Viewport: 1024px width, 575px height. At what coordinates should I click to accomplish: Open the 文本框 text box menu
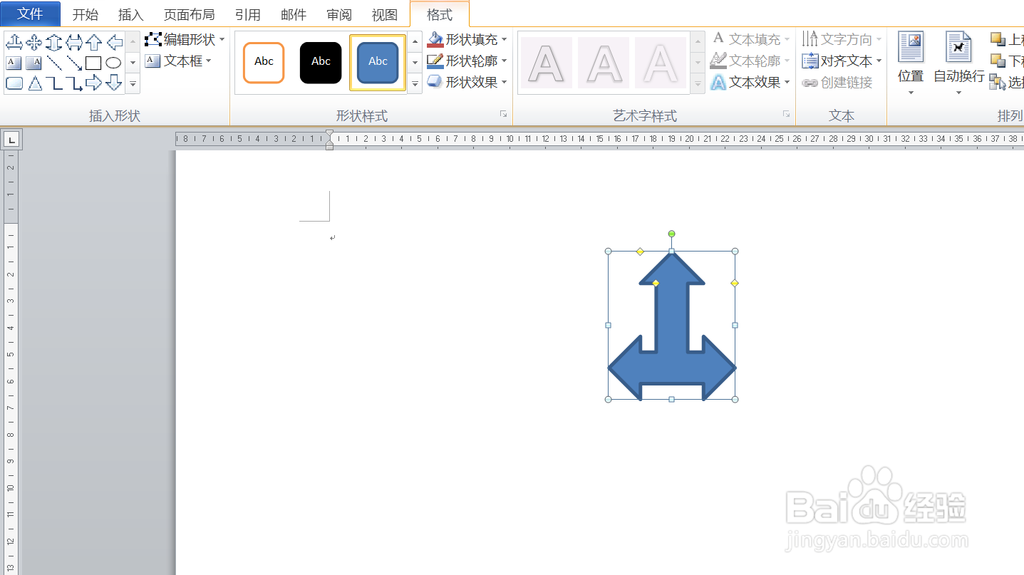tap(178, 61)
